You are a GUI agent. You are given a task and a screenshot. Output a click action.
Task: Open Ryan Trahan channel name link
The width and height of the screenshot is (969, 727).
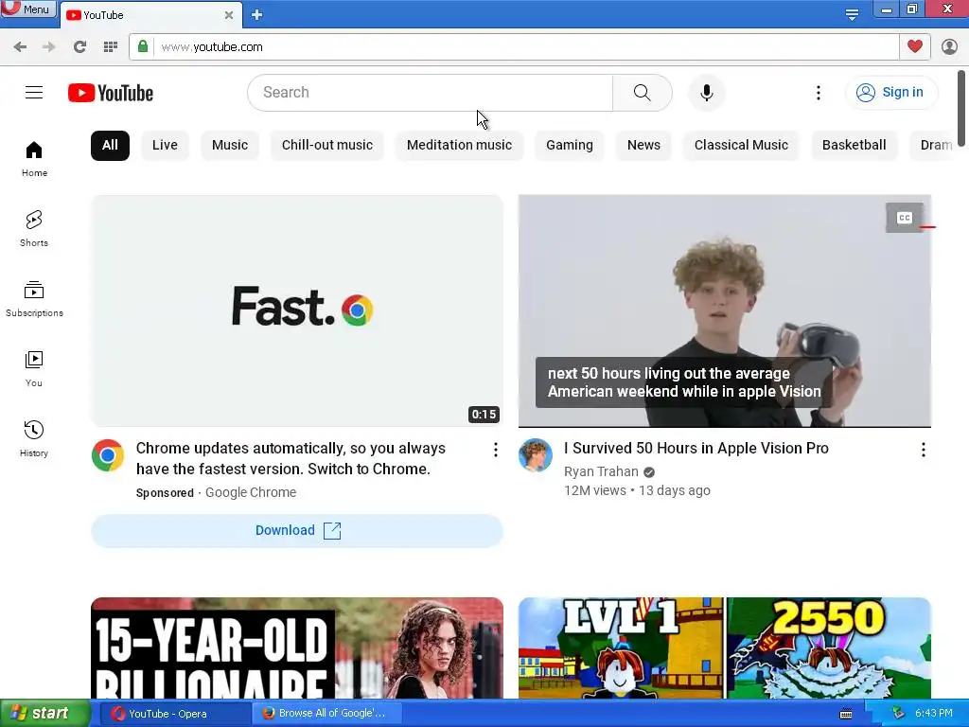tap(601, 471)
